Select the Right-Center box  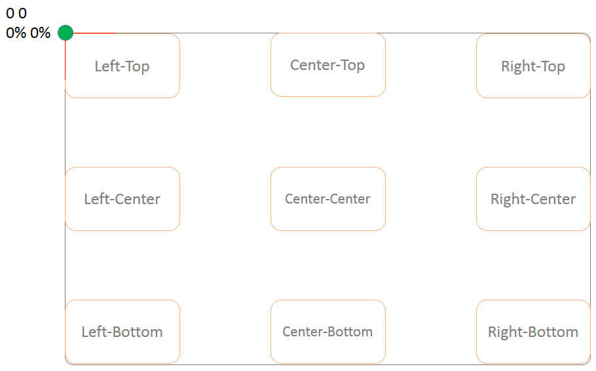tap(533, 199)
